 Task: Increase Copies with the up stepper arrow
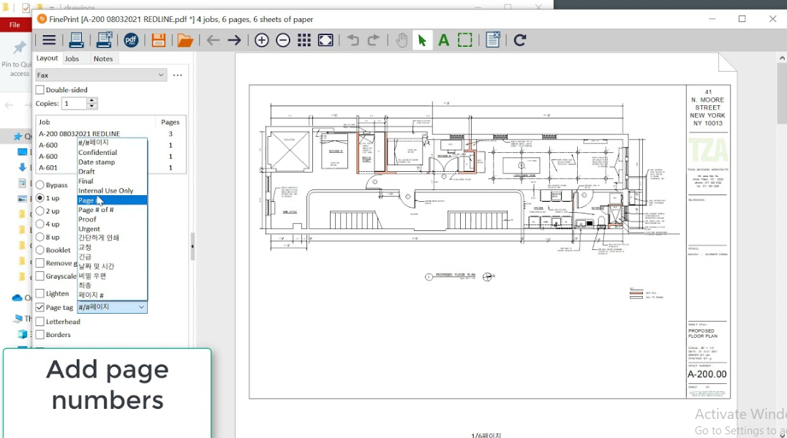pos(91,100)
